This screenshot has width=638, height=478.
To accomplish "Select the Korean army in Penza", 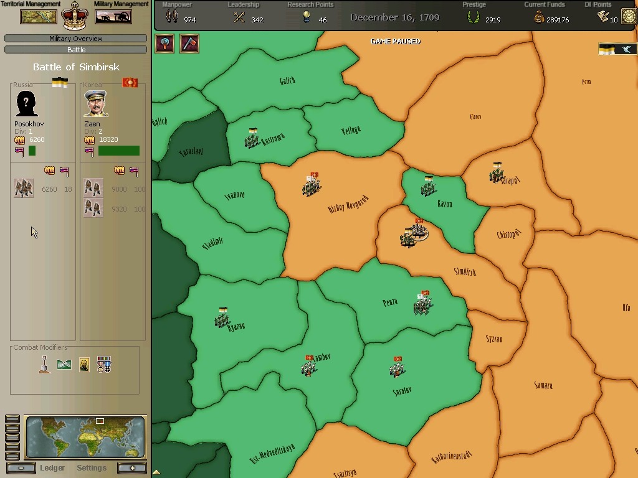I will (x=423, y=303).
